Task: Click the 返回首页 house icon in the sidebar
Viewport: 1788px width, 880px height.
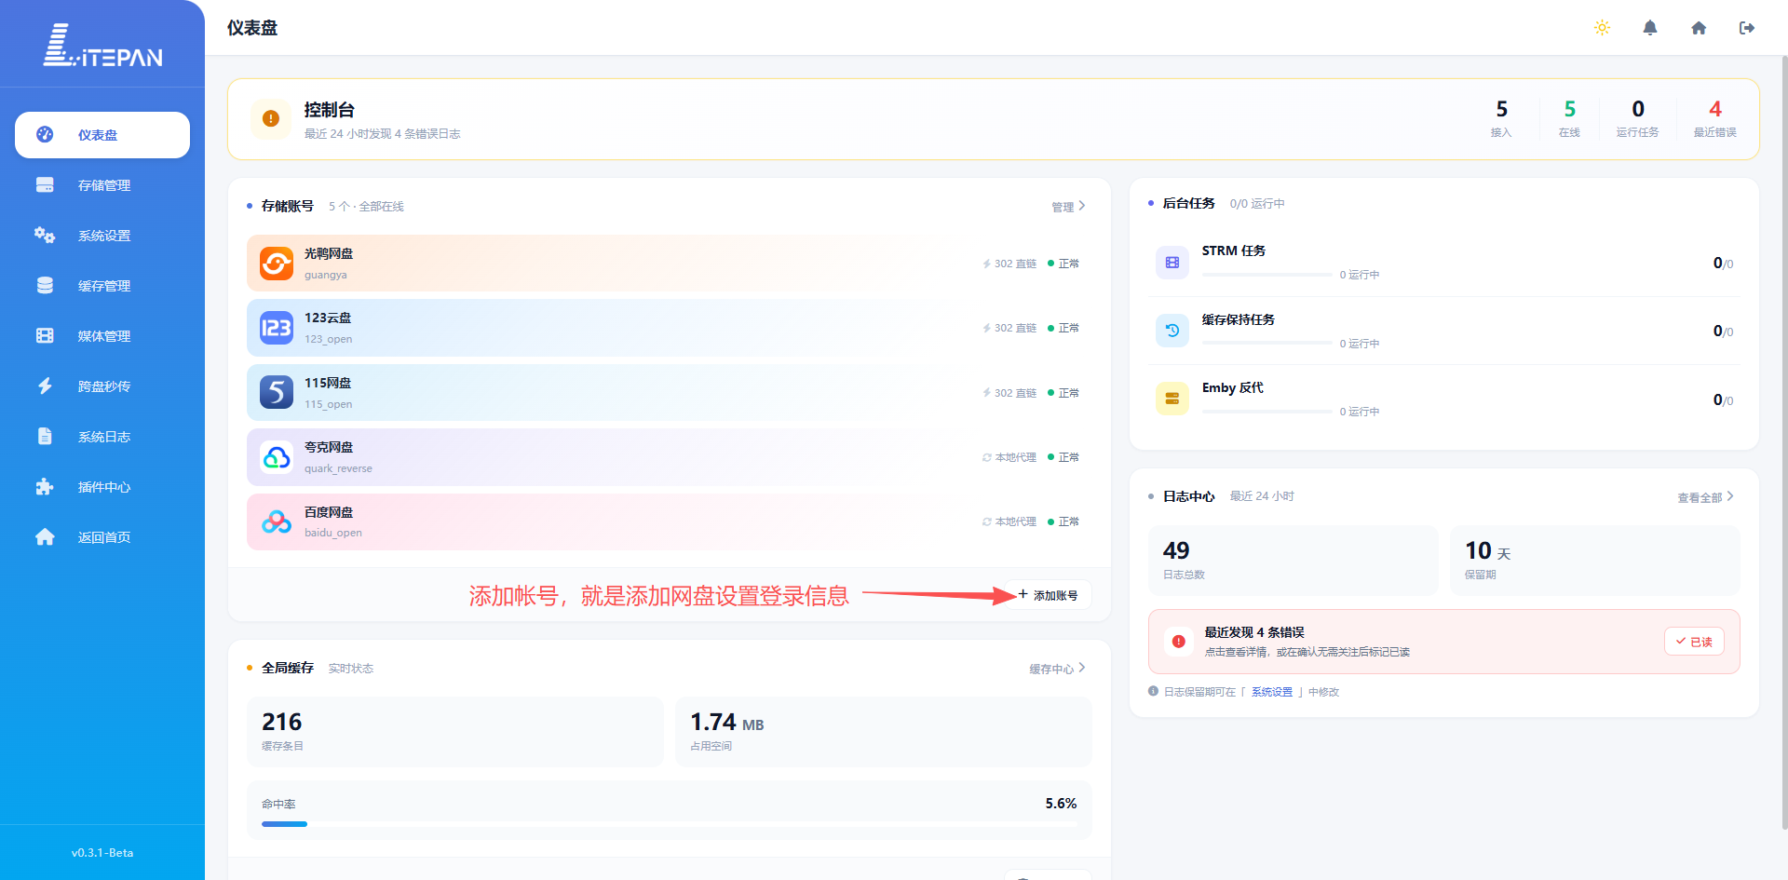Action: point(45,536)
